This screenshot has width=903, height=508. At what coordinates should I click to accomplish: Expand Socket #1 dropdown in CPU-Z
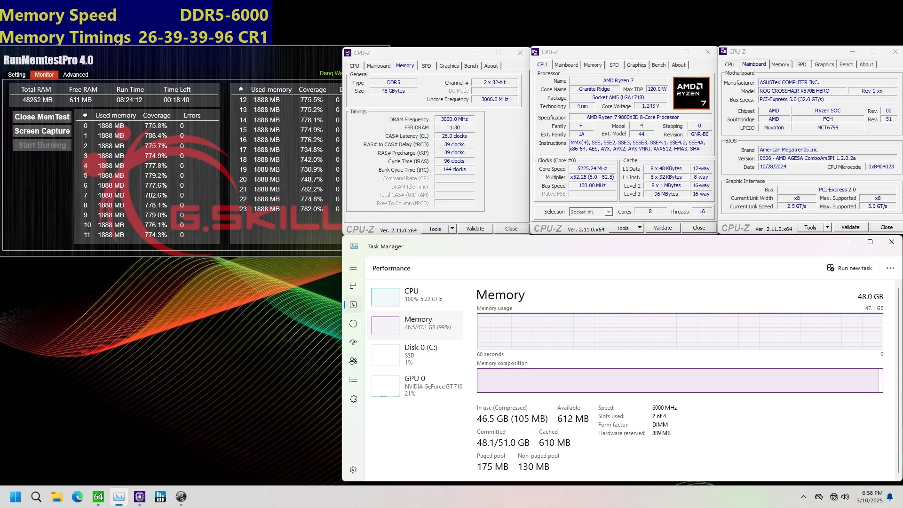click(x=609, y=212)
